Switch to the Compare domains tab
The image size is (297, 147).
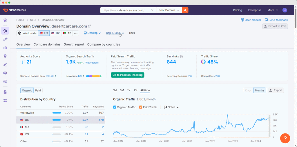click(47, 44)
